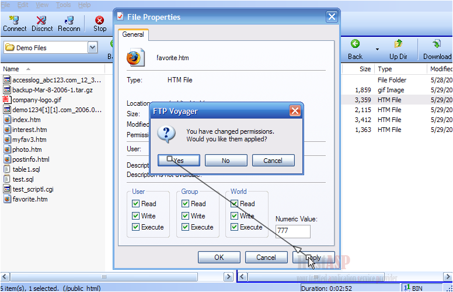Click the Firefox icon beside favorite.htm in dialog
The height and width of the screenshot is (292, 453).
coord(135,57)
